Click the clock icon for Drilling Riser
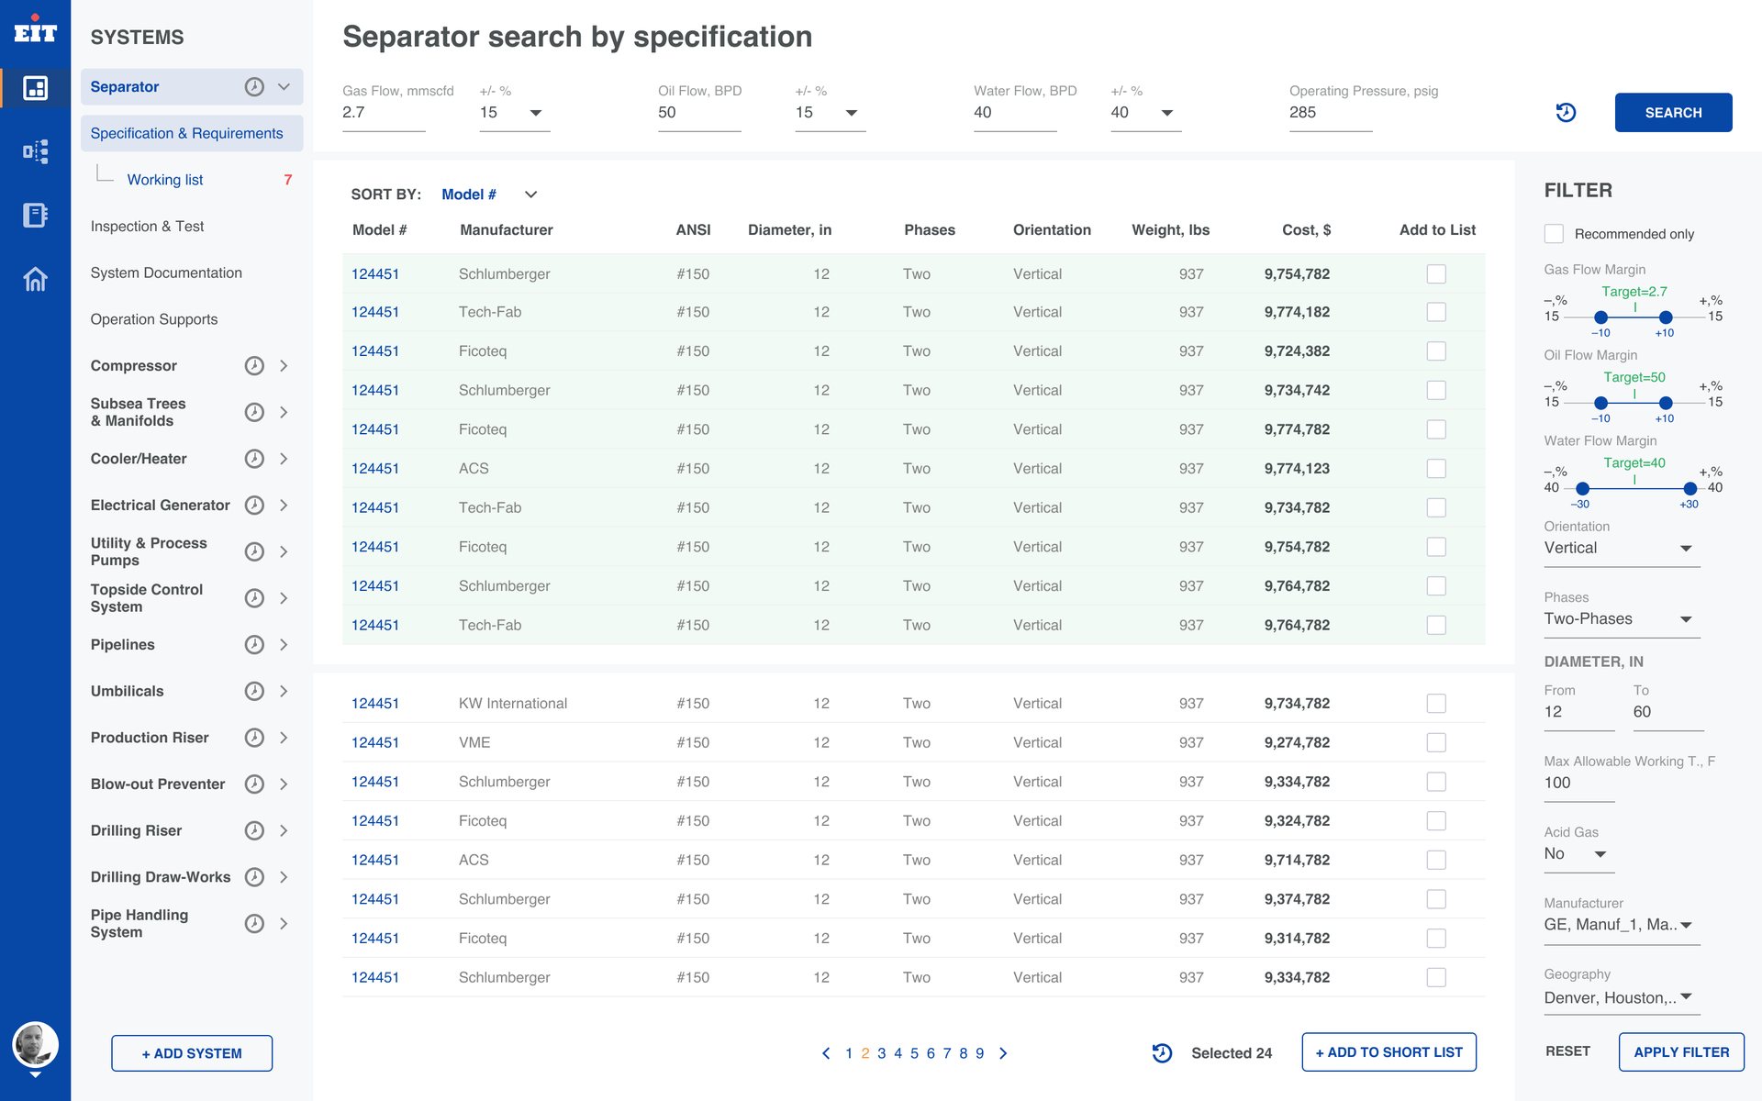This screenshot has height=1101, width=1762. pos(254,831)
